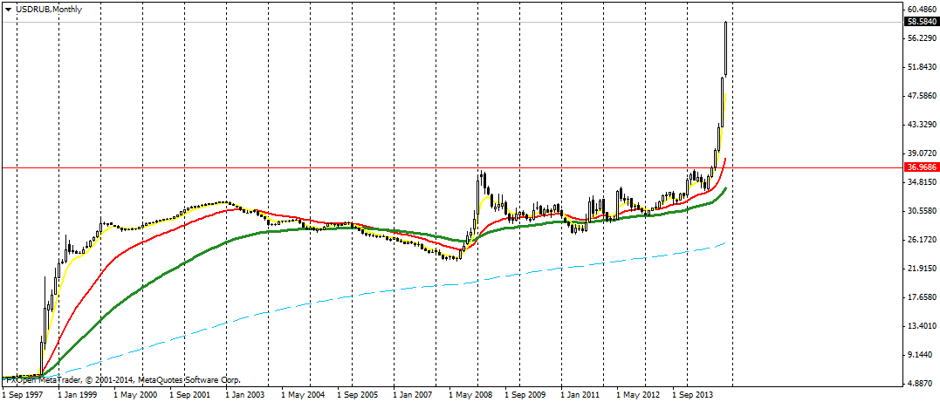Click the 60.4860 price axis label
This screenshot has height=402, width=940.
pyautogui.click(x=922, y=10)
